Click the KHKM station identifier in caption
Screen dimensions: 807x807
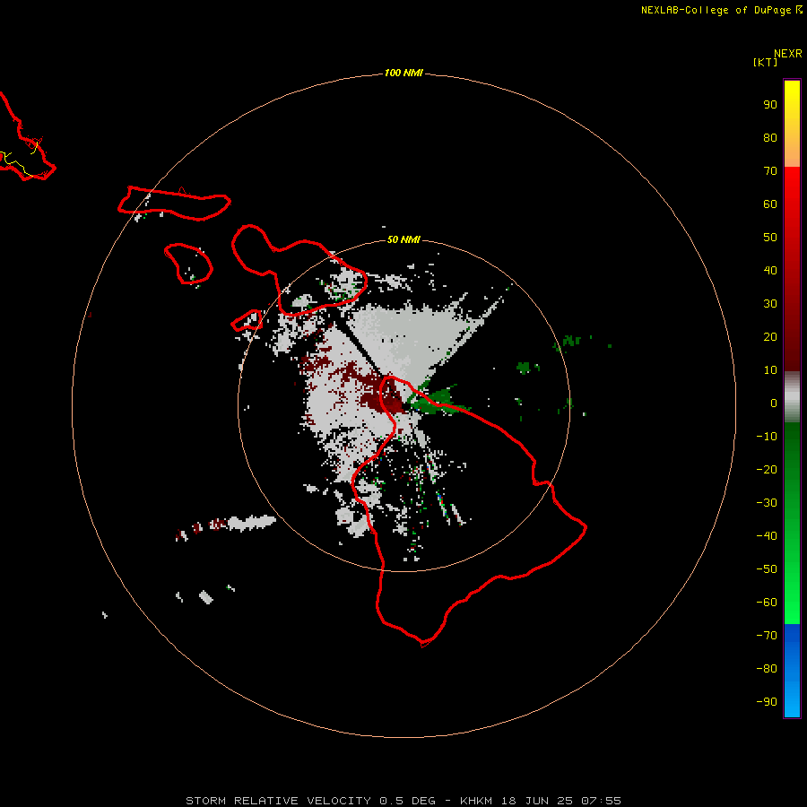point(476,801)
